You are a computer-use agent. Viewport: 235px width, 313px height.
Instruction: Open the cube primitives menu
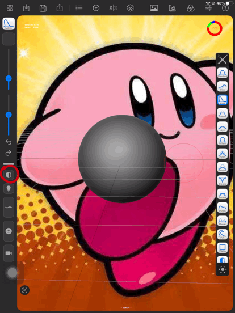pos(96,8)
